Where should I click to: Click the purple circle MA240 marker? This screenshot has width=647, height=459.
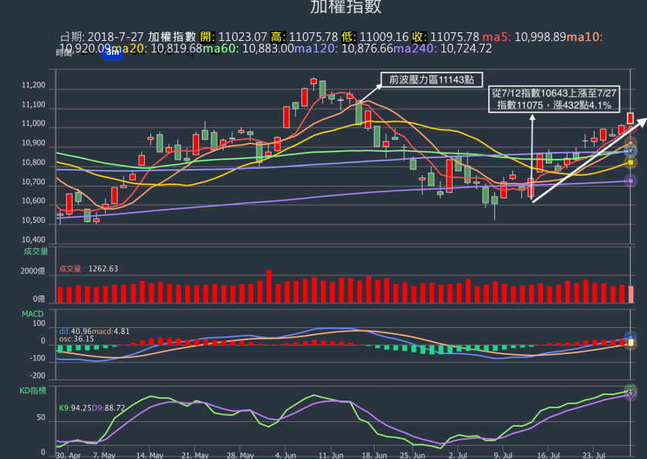click(631, 181)
